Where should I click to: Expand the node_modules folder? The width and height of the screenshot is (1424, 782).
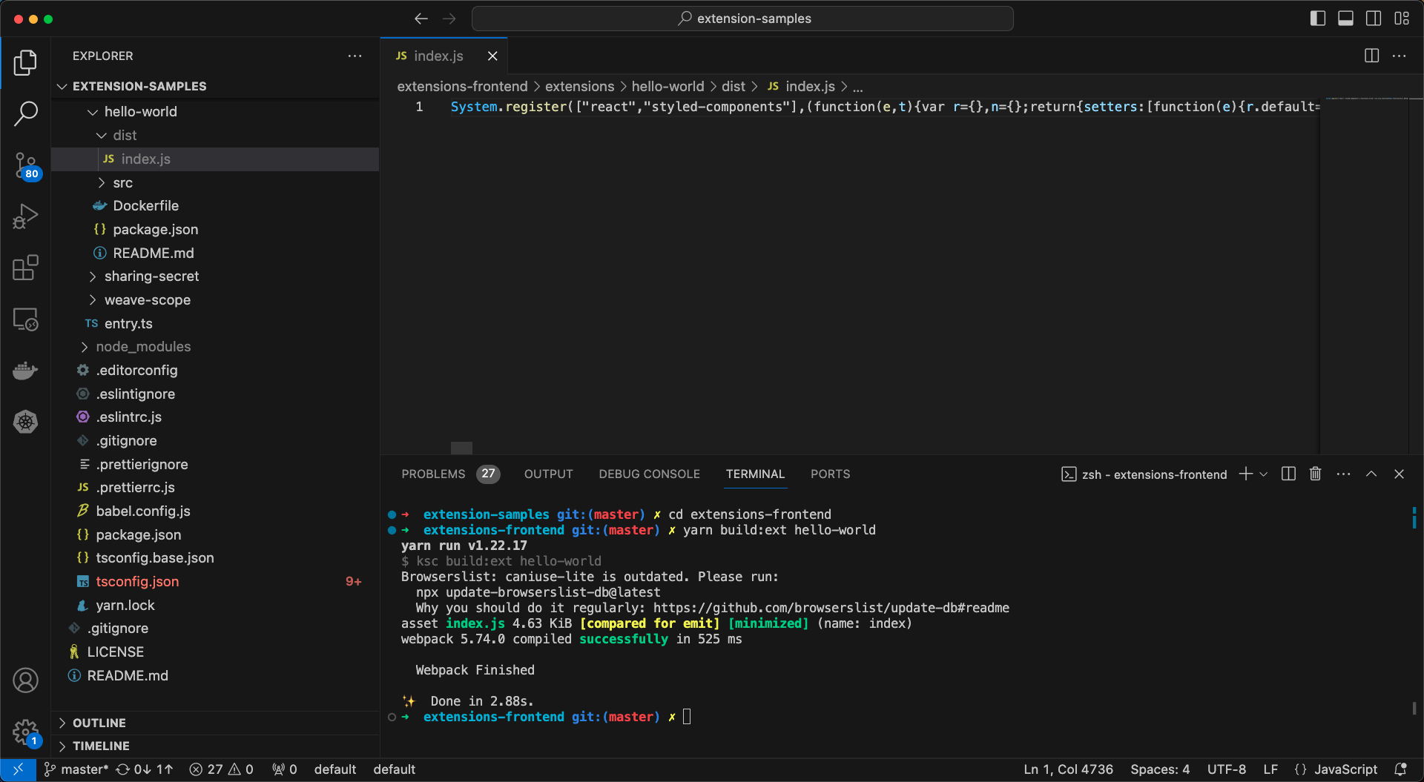[x=215, y=346]
